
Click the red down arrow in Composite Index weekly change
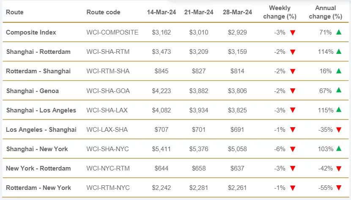pyautogui.click(x=293, y=33)
